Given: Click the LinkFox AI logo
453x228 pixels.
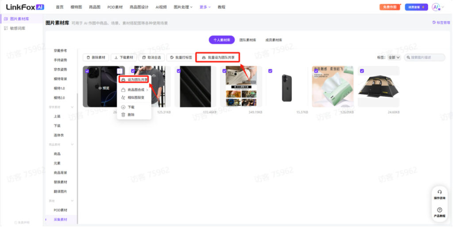Looking at the screenshot, I should pos(25,7).
